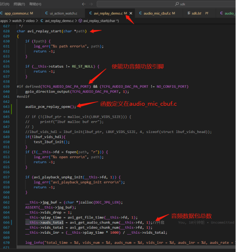Click avi_get_video_chunk_num on line 667
Screen dimensions: 236x252
[x=95, y=228]
